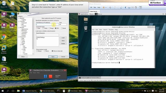Click Cancel button in PuTTY
The width and height of the screenshot is (166, 93).
click(x=63, y=57)
